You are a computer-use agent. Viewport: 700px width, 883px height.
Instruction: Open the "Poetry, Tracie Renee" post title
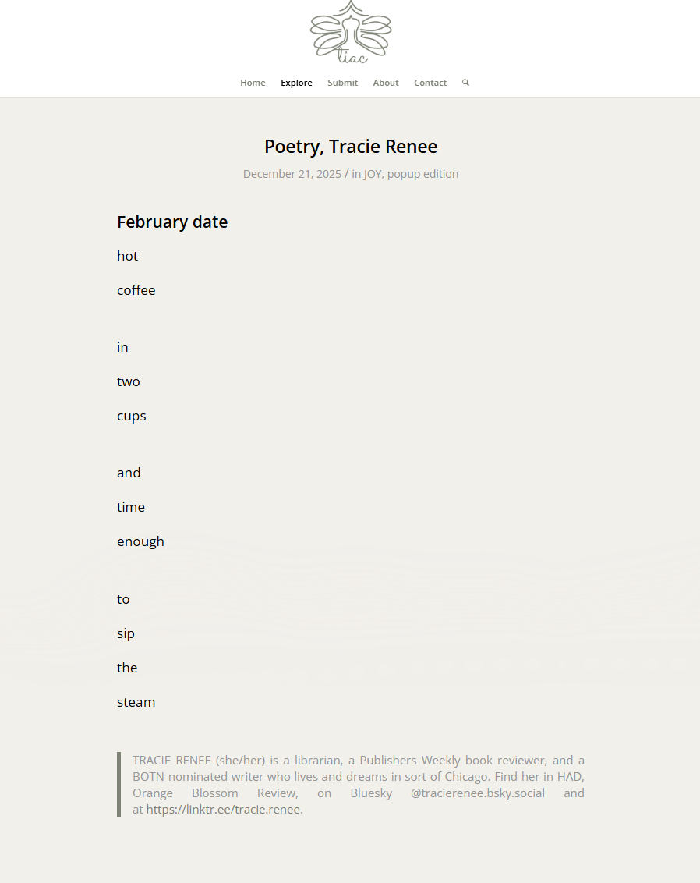click(350, 147)
